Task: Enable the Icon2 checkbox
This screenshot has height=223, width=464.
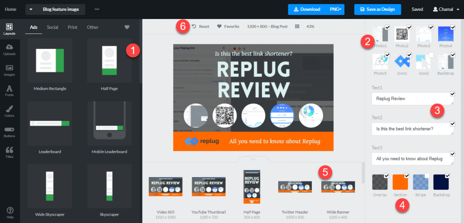Action: 431,55
